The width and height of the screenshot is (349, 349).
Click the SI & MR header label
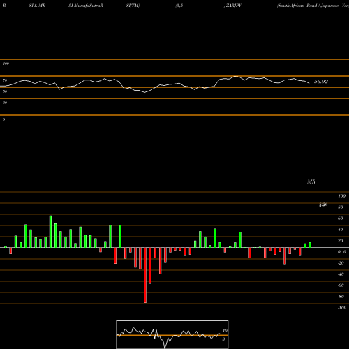tap(37, 6)
